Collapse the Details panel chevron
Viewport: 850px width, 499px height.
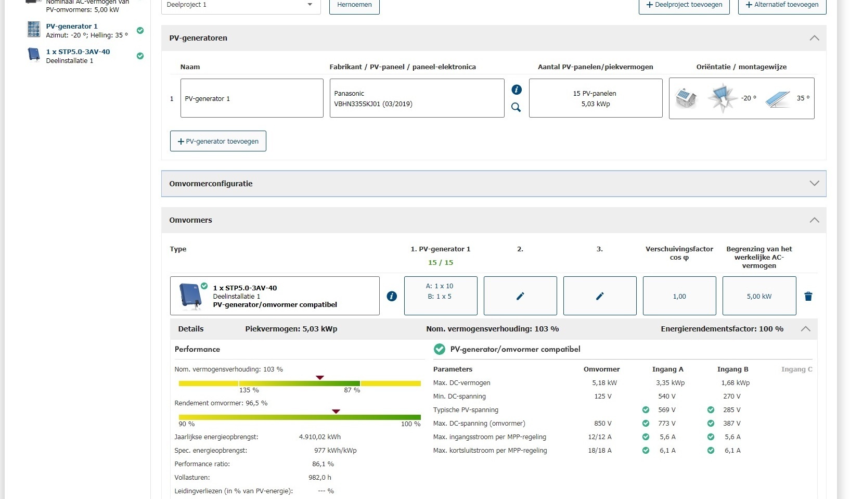click(805, 329)
